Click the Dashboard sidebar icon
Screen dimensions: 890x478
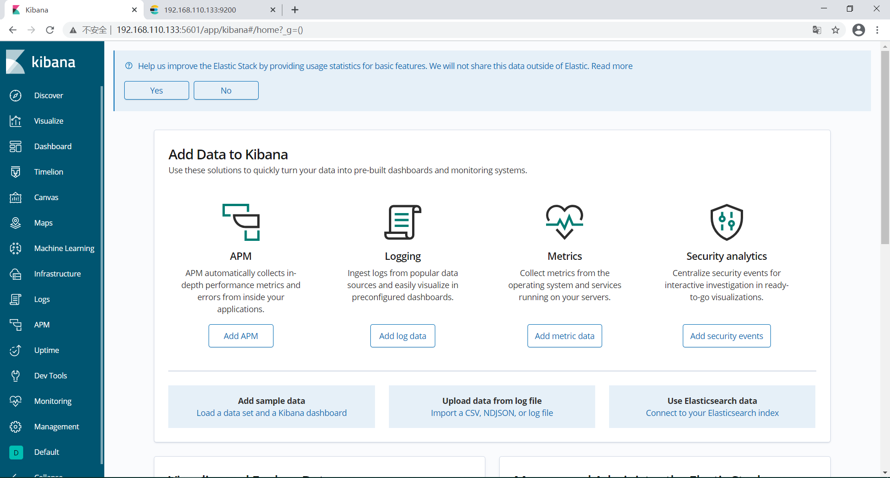pos(16,146)
